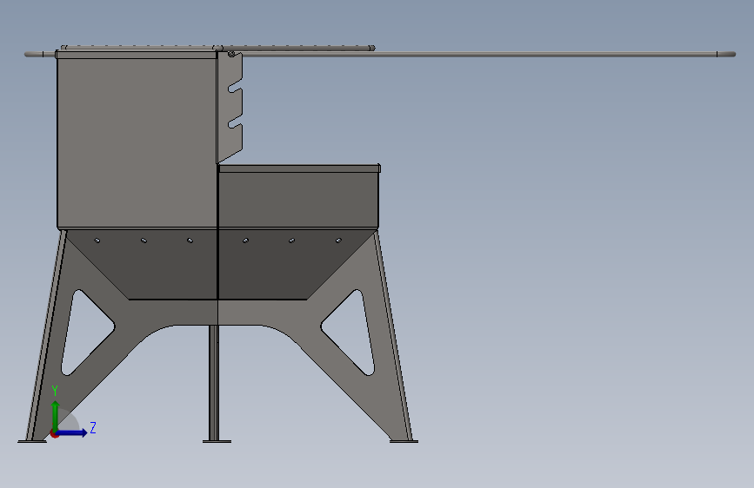Image resolution: width=754 pixels, height=488 pixels.
Task: Click the left end tip of the skewer rod
Action: [x=34, y=55]
